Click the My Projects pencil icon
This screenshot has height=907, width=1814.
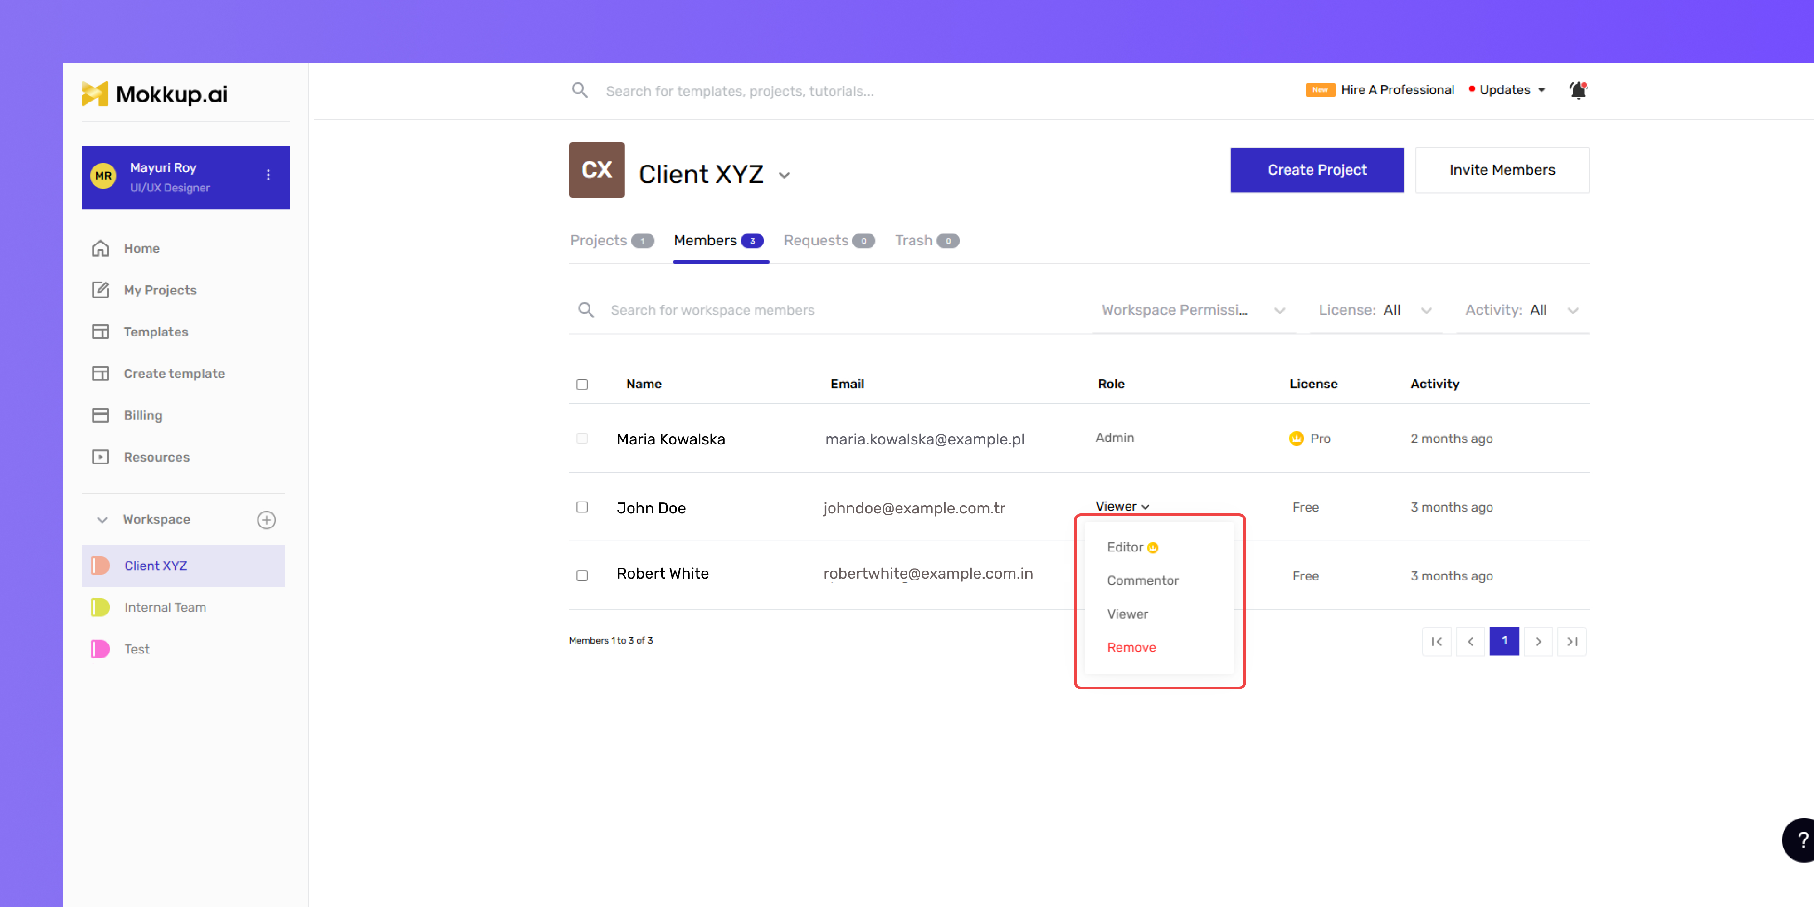[101, 290]
